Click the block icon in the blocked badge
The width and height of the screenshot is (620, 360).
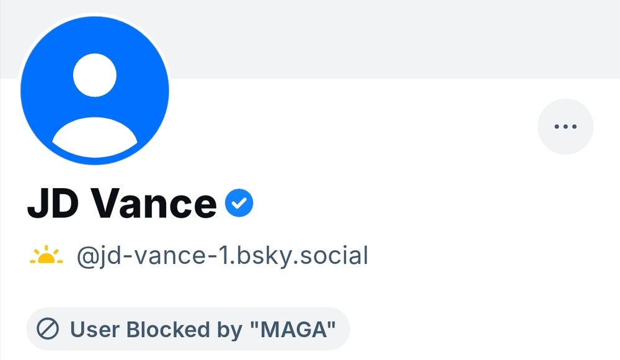pyautogui.click(x=50, y=329)
